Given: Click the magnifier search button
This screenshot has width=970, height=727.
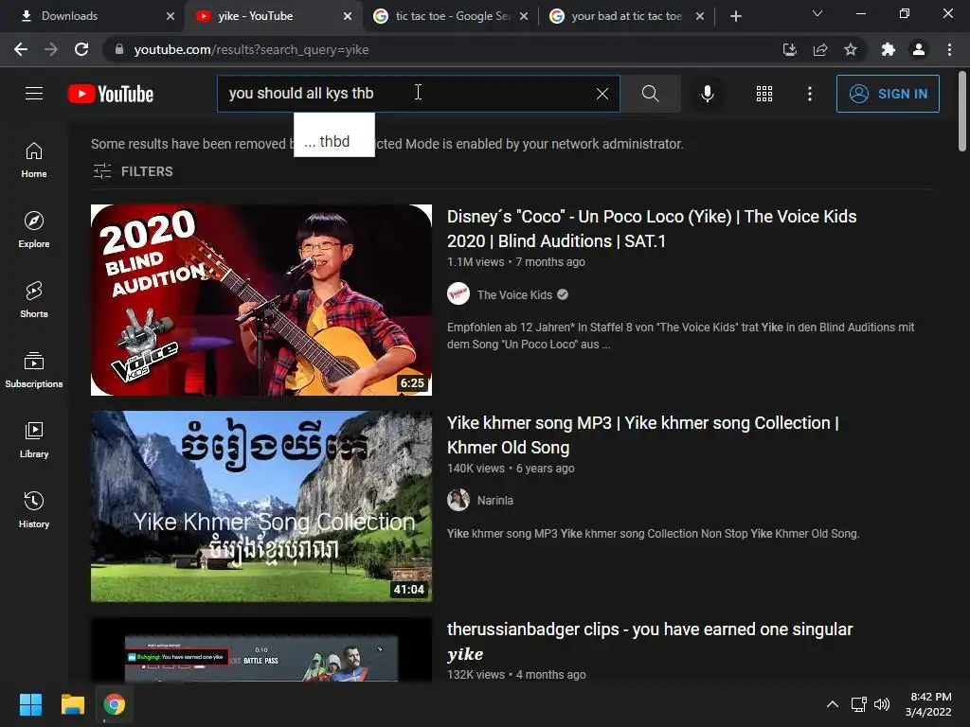Looking at the screenshot, I should (x=650, y=94).
